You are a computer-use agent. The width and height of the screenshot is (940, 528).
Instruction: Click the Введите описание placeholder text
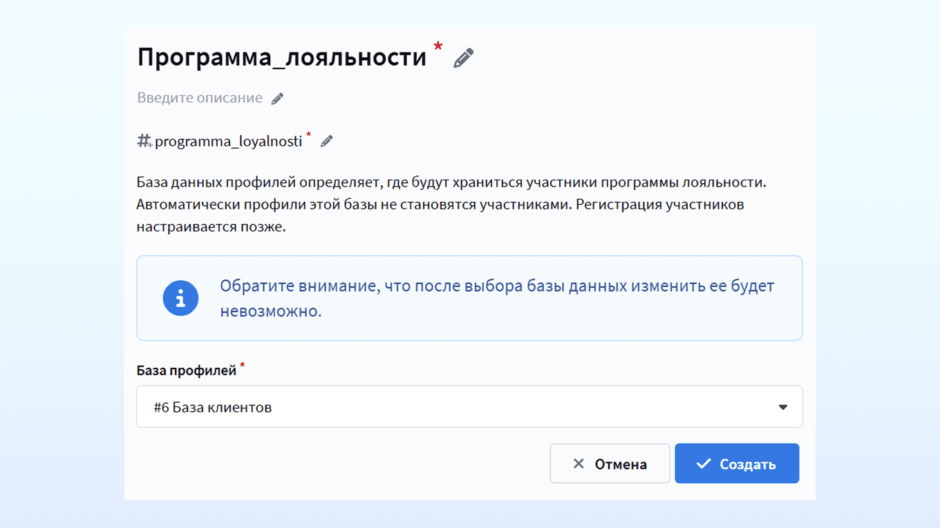[200, 98]
